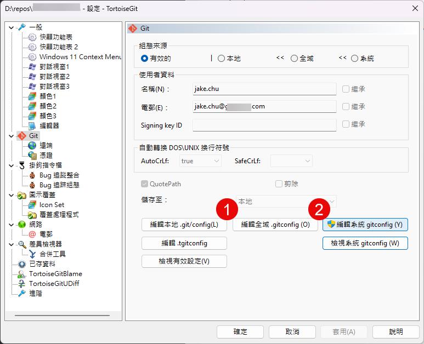
Task: Select the 全域 config source radio button
Action: point(294,58)
